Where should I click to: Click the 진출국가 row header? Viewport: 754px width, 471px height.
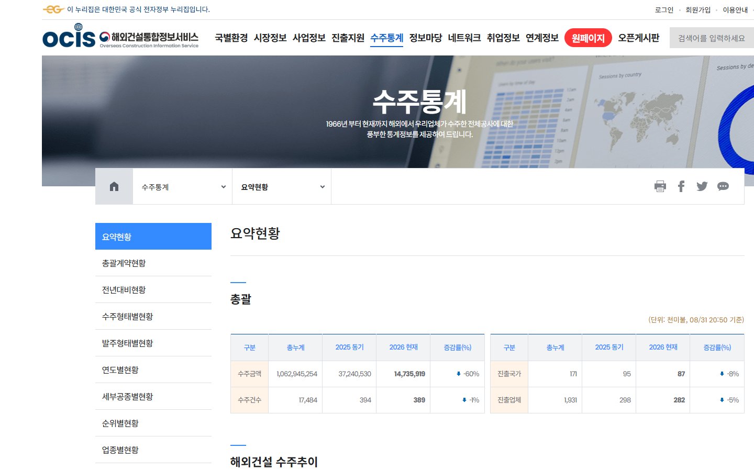tap(509, 374)
